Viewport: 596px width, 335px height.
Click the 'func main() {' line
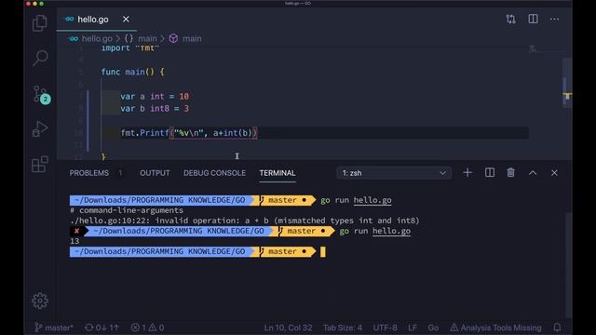coord(132,72)
